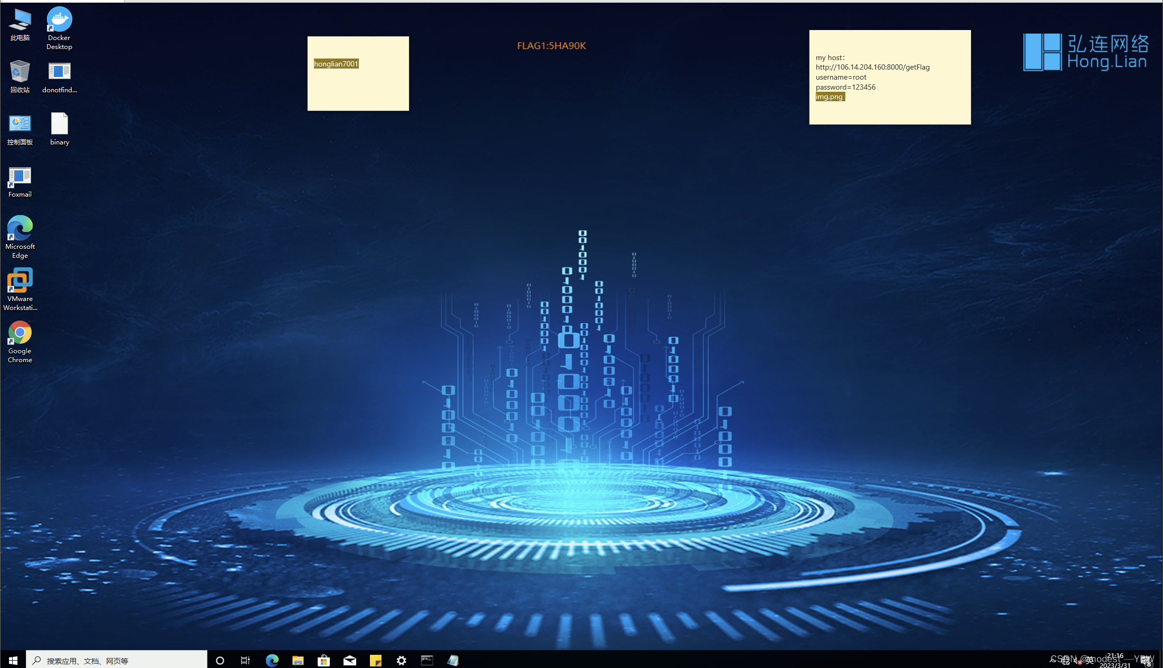The image size is (1163, 668).
Task: Open the Windows Start menu
Action: (13, 660)
